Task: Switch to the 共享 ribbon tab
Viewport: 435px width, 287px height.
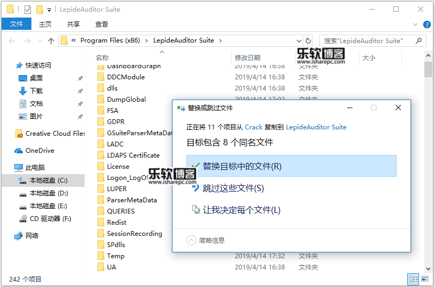Action: [x=73, y=24]
